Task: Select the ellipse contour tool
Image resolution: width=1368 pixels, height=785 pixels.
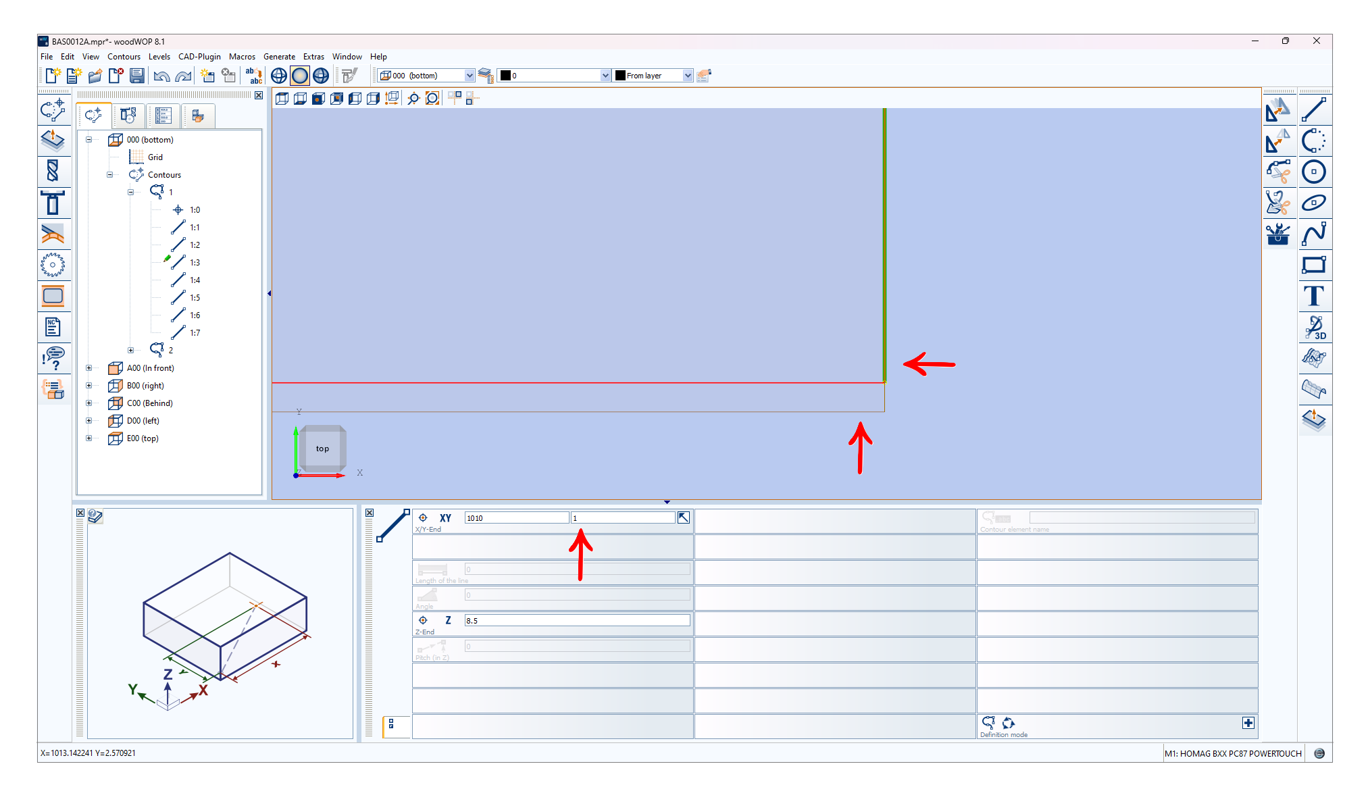Action: pos(1313,203)
